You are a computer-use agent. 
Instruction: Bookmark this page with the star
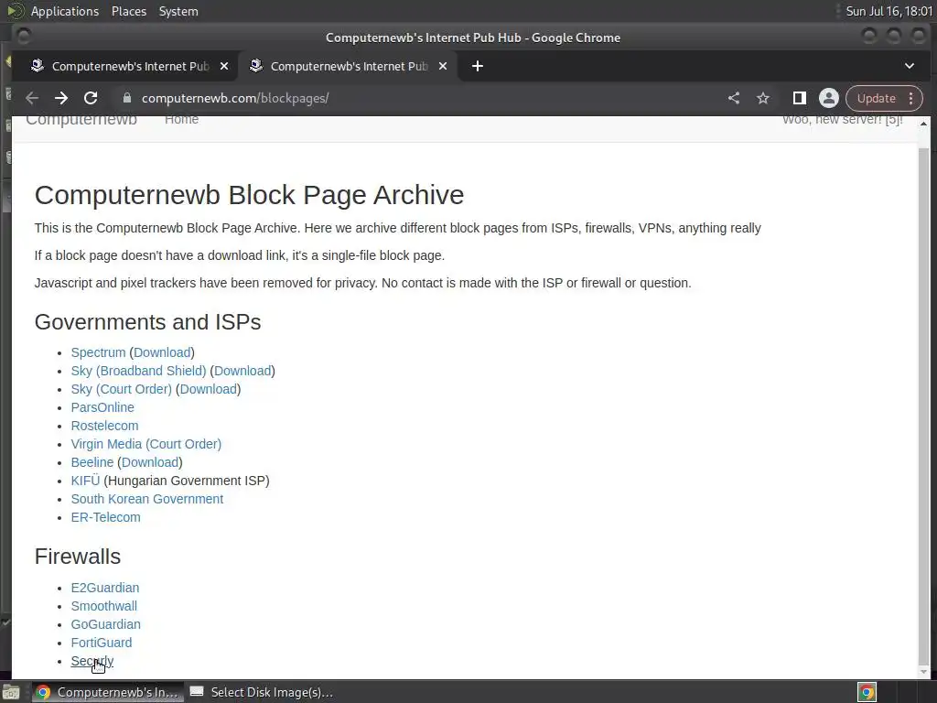point(763,98)
